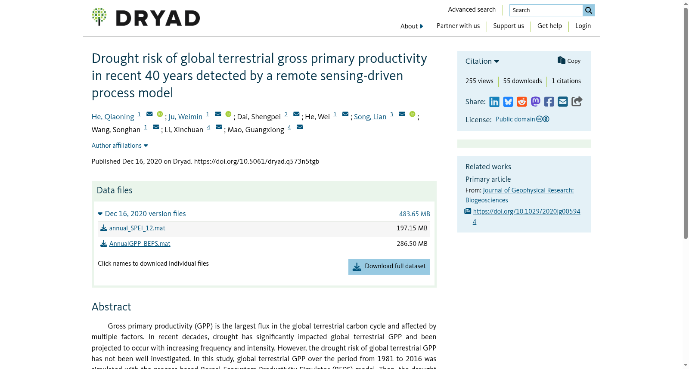Screen dimensions: 689x369
Task: Expand the Citation dropdown
Action: click(482, 61)
